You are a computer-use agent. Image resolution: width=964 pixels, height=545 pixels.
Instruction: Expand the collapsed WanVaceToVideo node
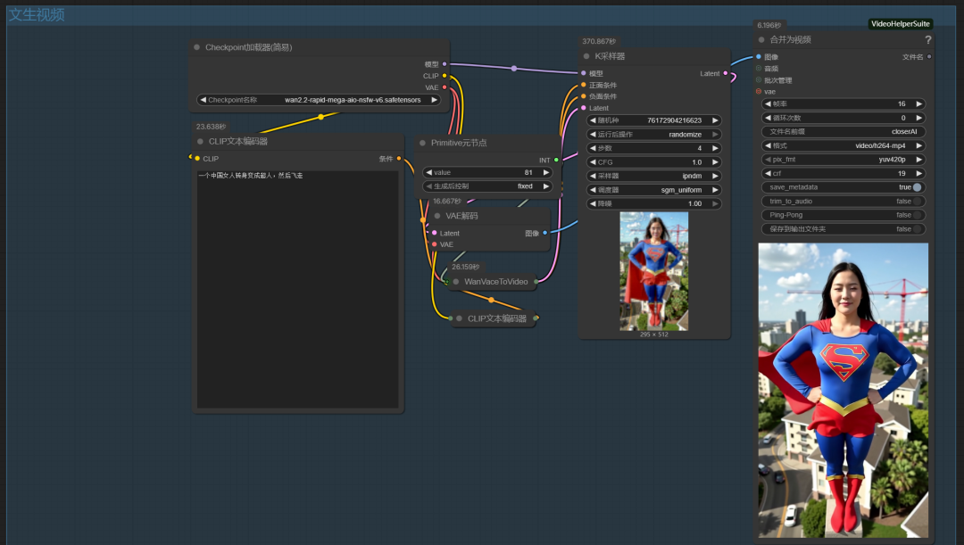click(x=455, y=282)
